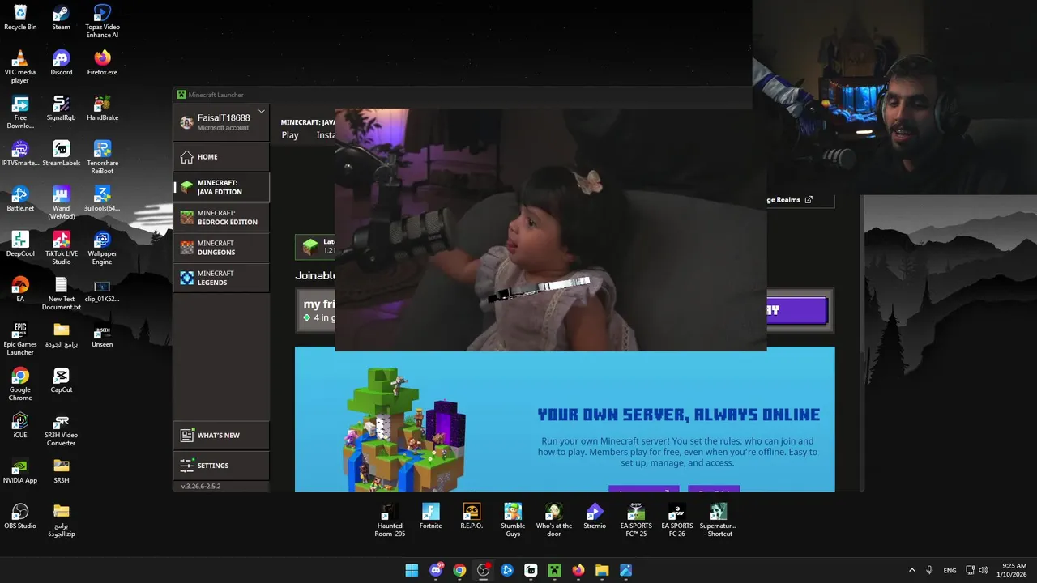Open clip_01K52 video file on desktop

102,289
